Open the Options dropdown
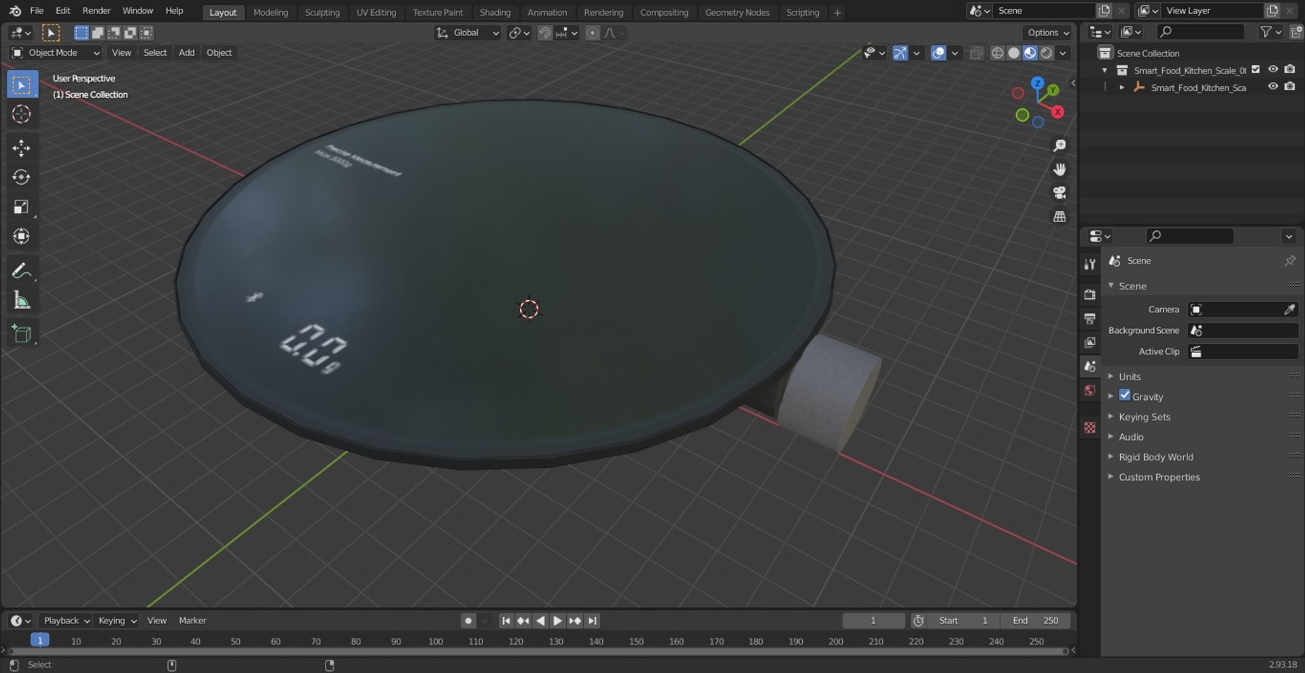Image resolution: width=1305 pixels, height=673 pixels. tap(1047, 33)
